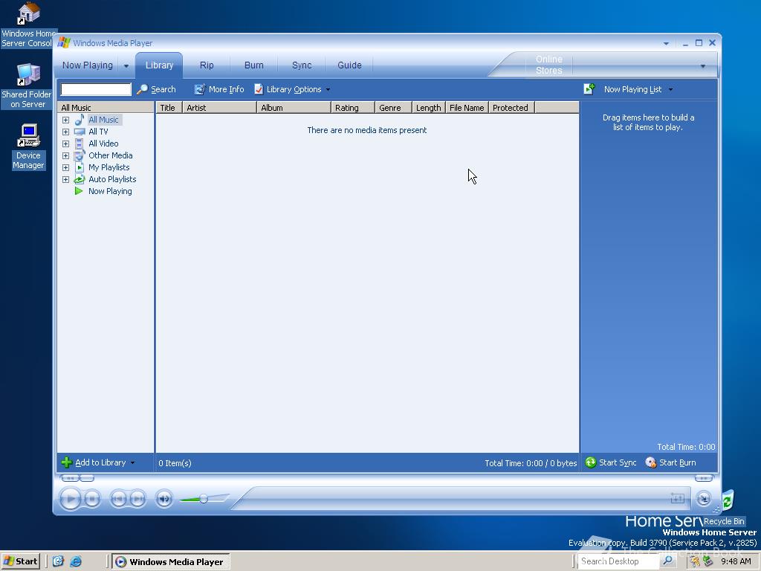The height and width of the screenshot is (571, 761).
Task: Expand the Auto Playlists tree node
Action: pos(65,179)
